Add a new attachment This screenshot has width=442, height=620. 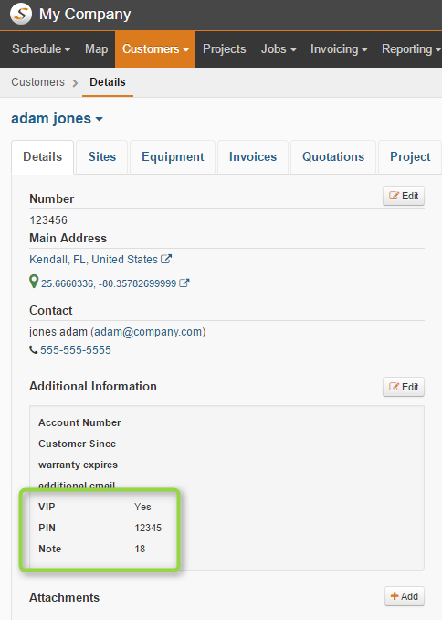405,596
